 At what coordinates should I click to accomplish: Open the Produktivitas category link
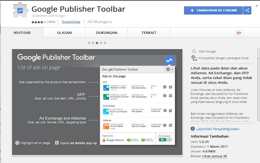click(71, 22)
